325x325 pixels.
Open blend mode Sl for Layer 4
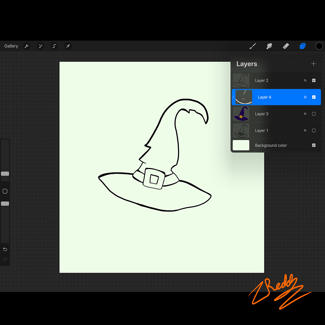[x=305, y=97]
